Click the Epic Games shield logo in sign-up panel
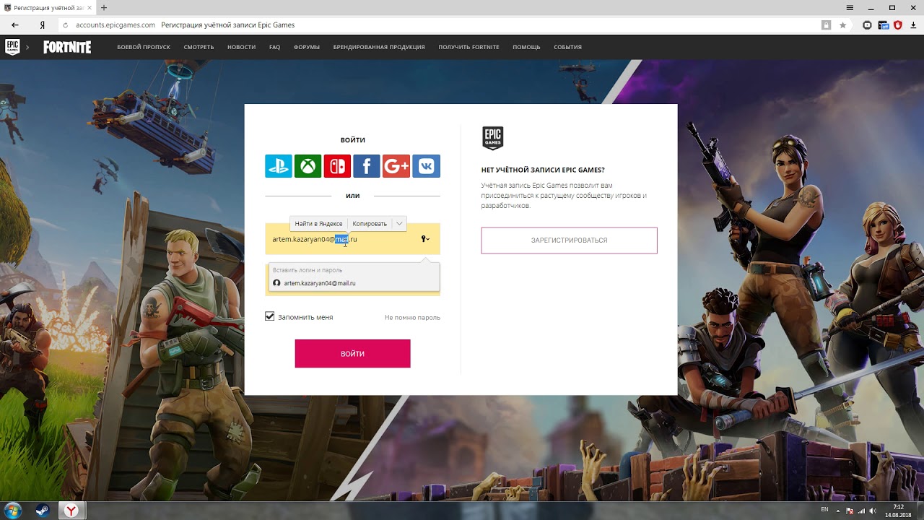Image resolution: width=924 pixels, height=520 pixels. click(x=492, y=138)
